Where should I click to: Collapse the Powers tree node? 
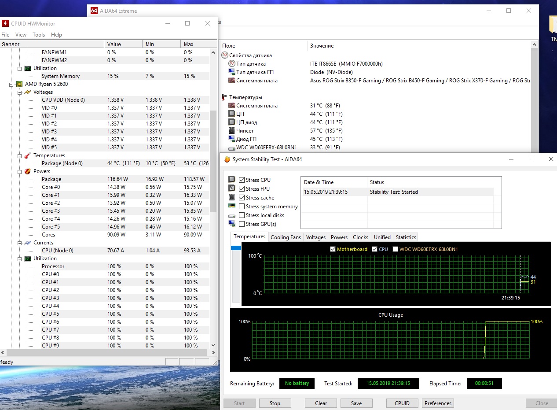(x=19, y=171)
